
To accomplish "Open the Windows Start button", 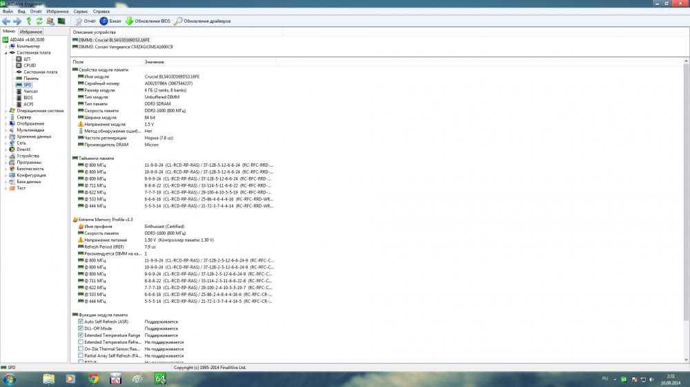I will 9,379.
